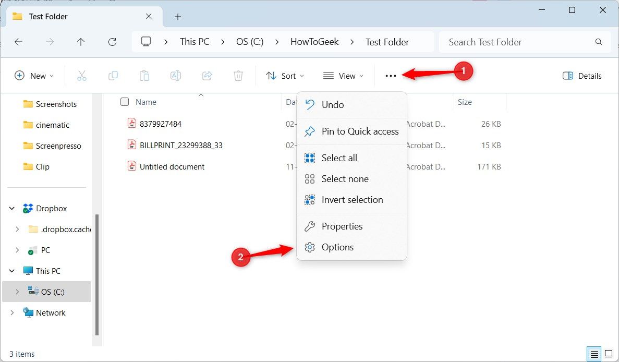Screen dimensions: 619x362
Task: Refresh the folder with the reload icon
Action: coord(113,42)
